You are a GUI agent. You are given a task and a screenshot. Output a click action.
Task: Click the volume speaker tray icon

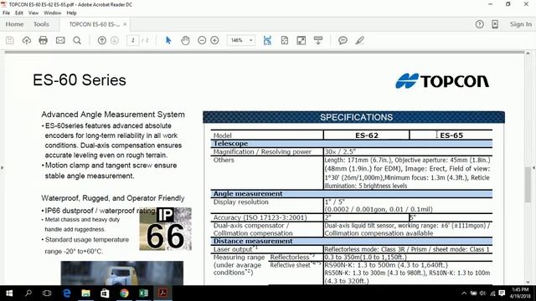click(482, 293)
